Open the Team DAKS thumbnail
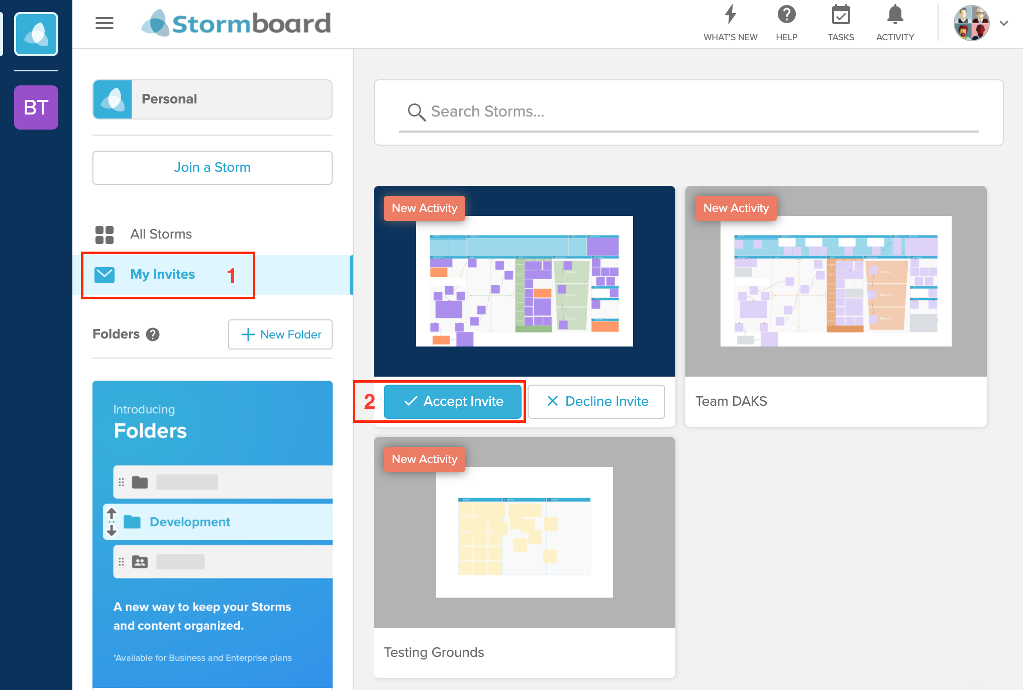1023x690 pixels. [836, 281]
